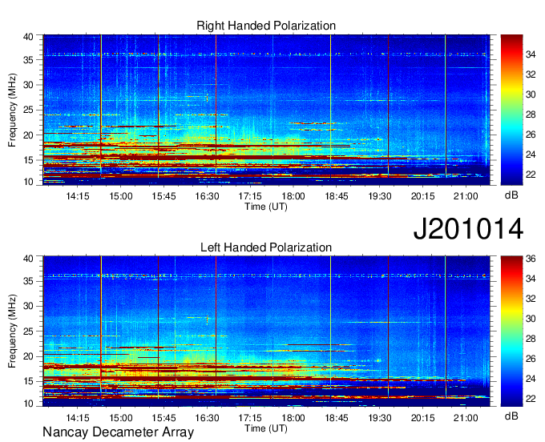The width and height of the screenshot is (545, 442).
Task: Click the 20 MHz tick of left-handed plot
Action: (29, 356)
